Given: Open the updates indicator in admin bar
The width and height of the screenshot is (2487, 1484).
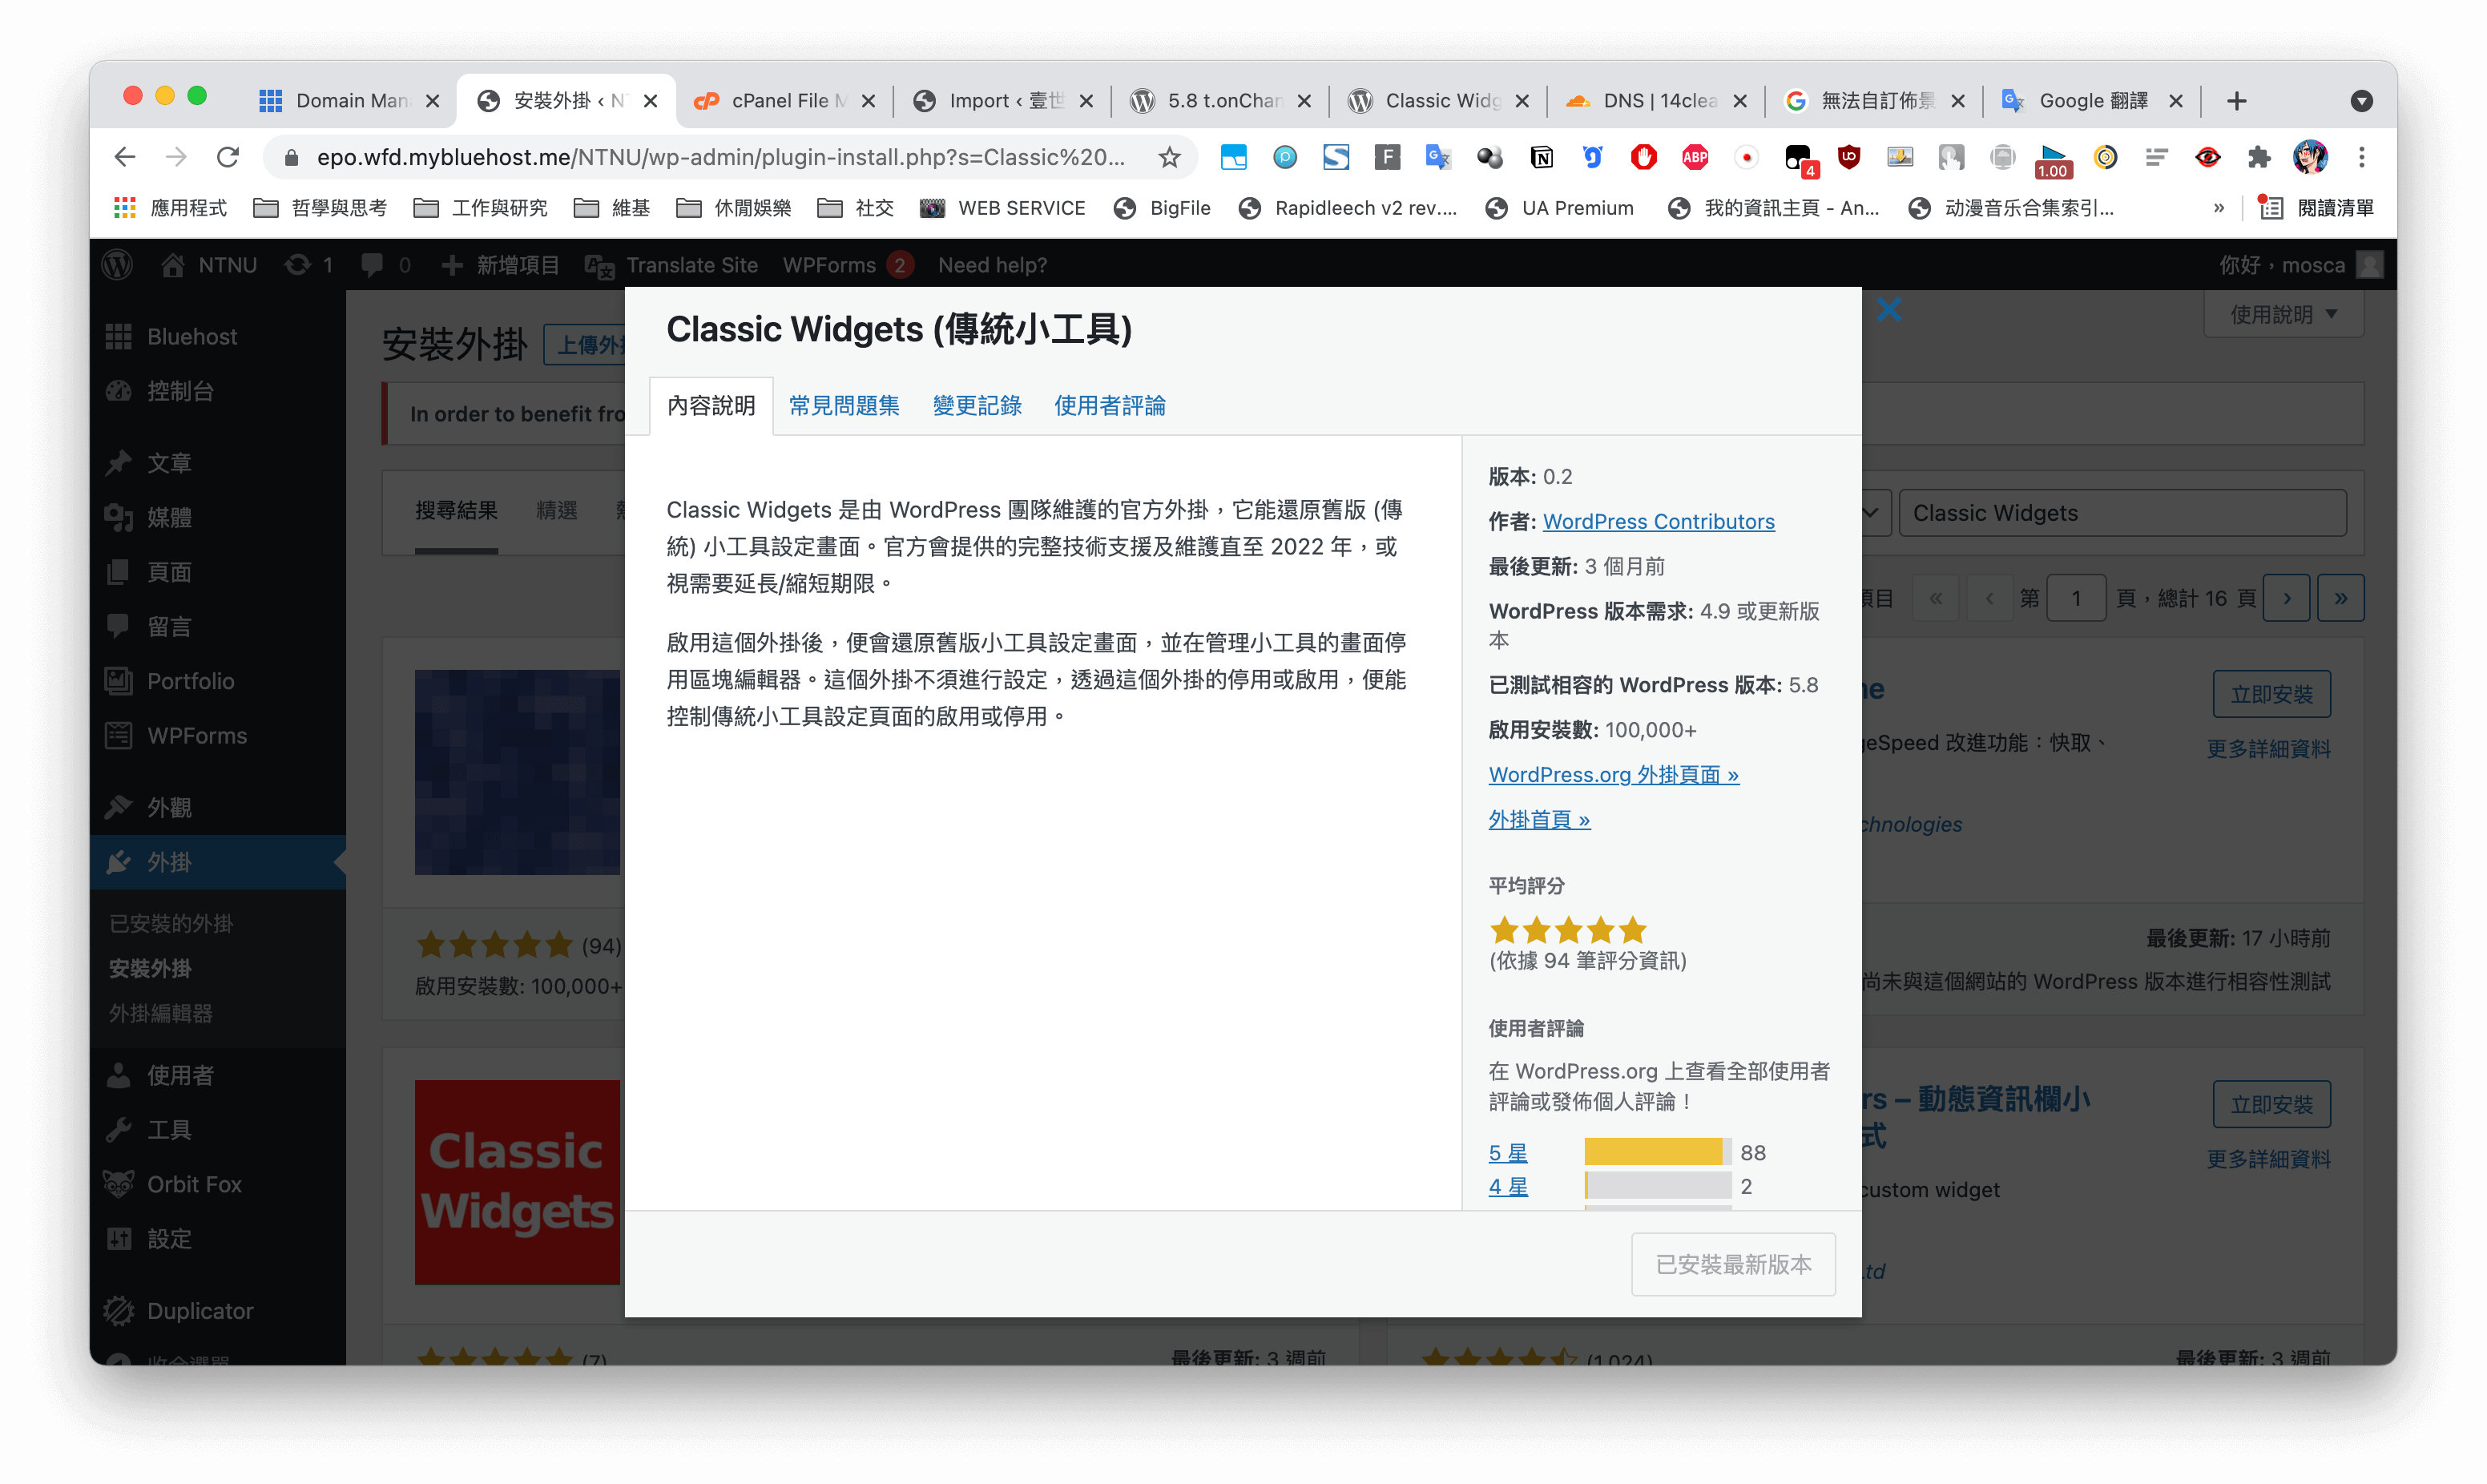Looking at the screenshot, I should point(308,265).
